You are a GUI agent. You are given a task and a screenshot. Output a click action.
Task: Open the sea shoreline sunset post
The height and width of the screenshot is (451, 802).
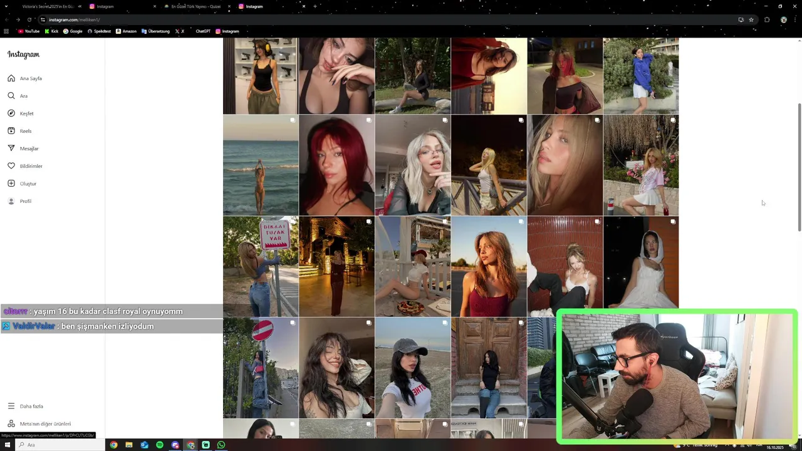pyautogui.click(x=261, y=165)
